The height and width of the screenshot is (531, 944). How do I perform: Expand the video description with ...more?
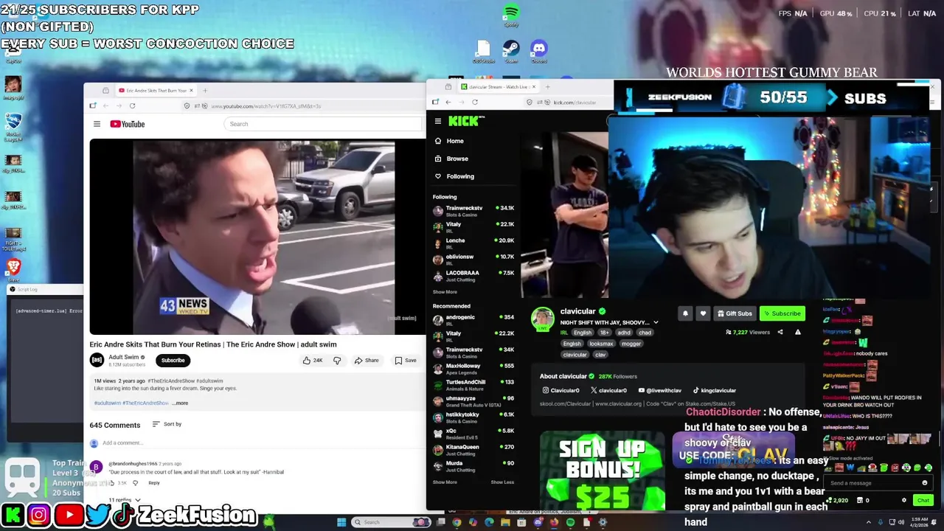[180, 403]
